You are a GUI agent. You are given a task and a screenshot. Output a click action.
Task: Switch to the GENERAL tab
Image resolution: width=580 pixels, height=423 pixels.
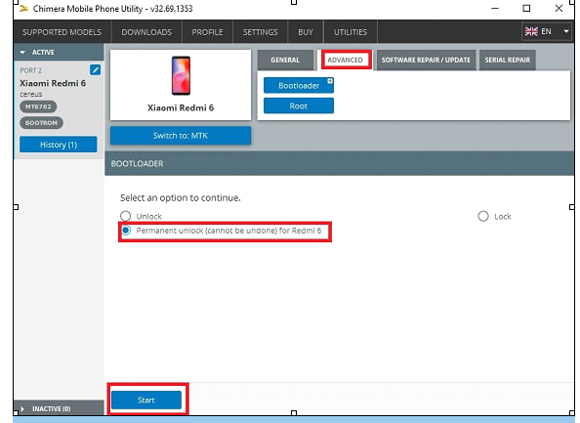285,60
